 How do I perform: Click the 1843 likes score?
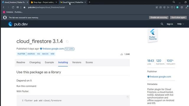click(150, 62)
